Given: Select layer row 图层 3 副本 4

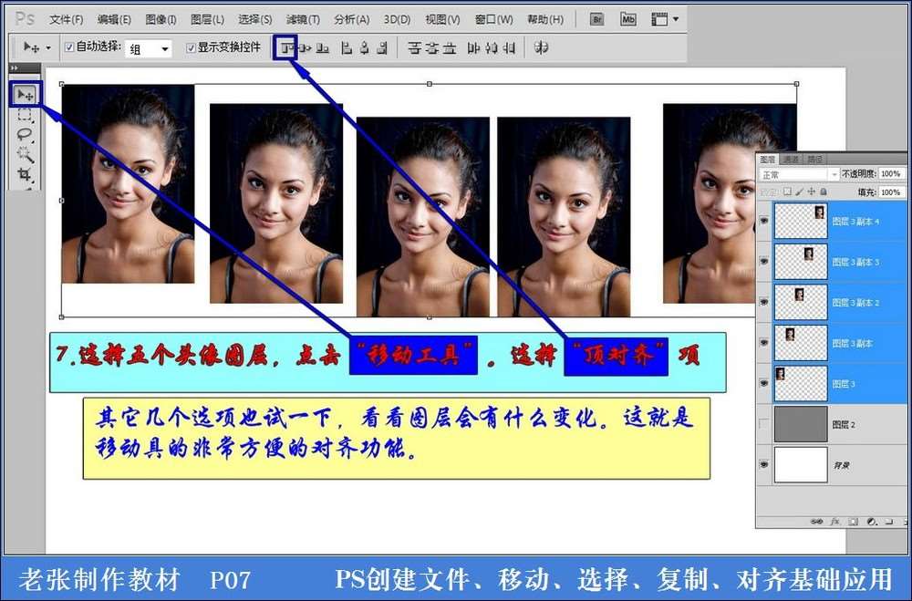Looking at the screenshot, I should click(831, 221).
